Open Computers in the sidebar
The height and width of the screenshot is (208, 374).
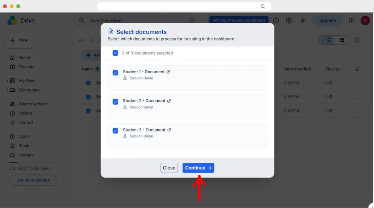click(x=29, y=90)
